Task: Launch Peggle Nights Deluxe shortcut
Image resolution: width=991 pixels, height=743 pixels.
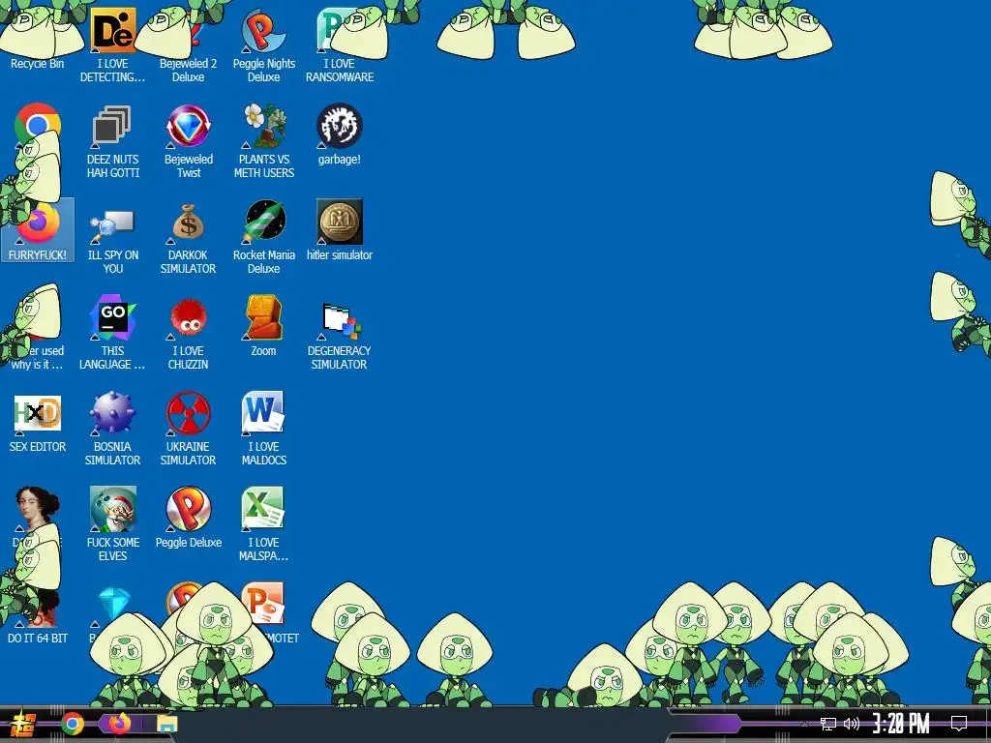Action: pyautogui.click(x=263, y=45)
